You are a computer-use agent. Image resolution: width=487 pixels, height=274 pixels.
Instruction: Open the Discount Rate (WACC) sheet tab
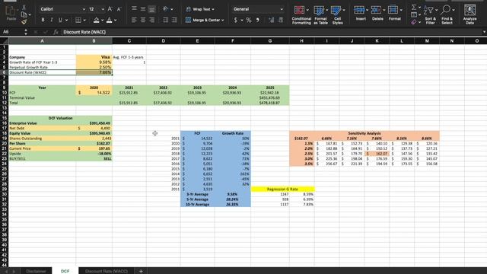[x=107, y=271]
